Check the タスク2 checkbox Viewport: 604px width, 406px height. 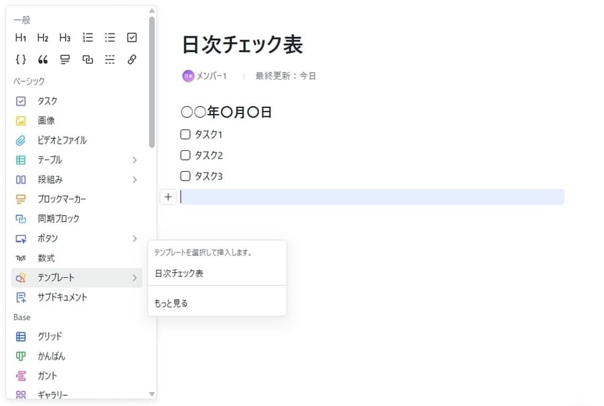185,155
